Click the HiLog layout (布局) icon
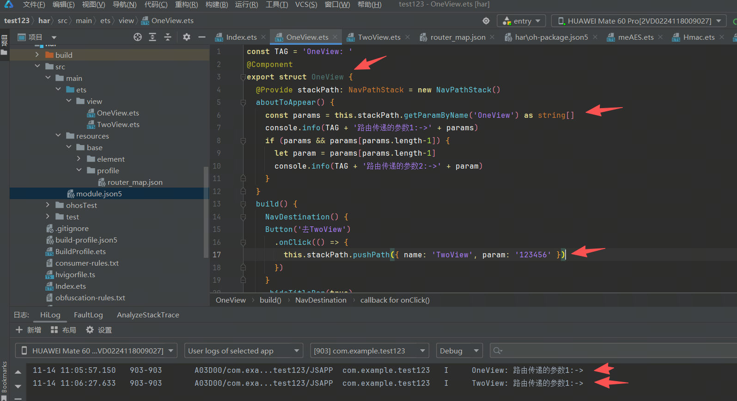The image size is (737, 401). pos(54,330)
